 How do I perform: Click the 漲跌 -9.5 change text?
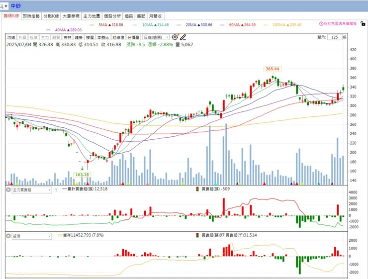click(136, 45)
